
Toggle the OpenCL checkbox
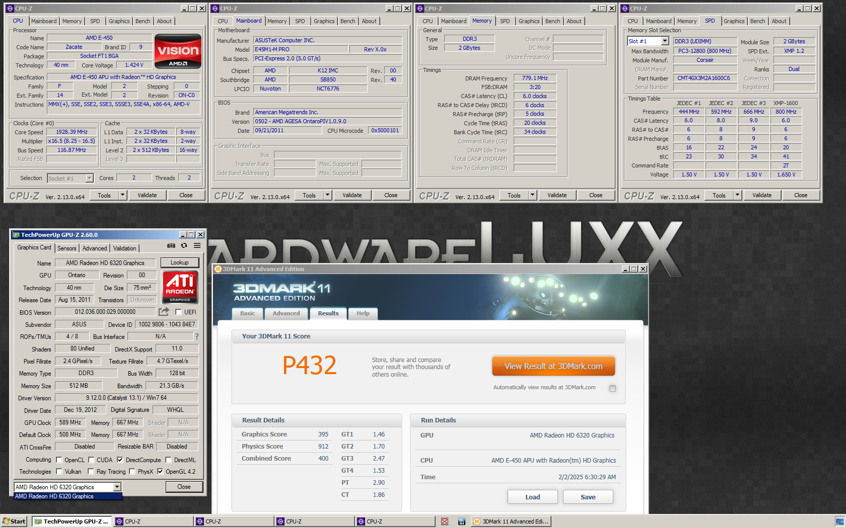point(59,460)
